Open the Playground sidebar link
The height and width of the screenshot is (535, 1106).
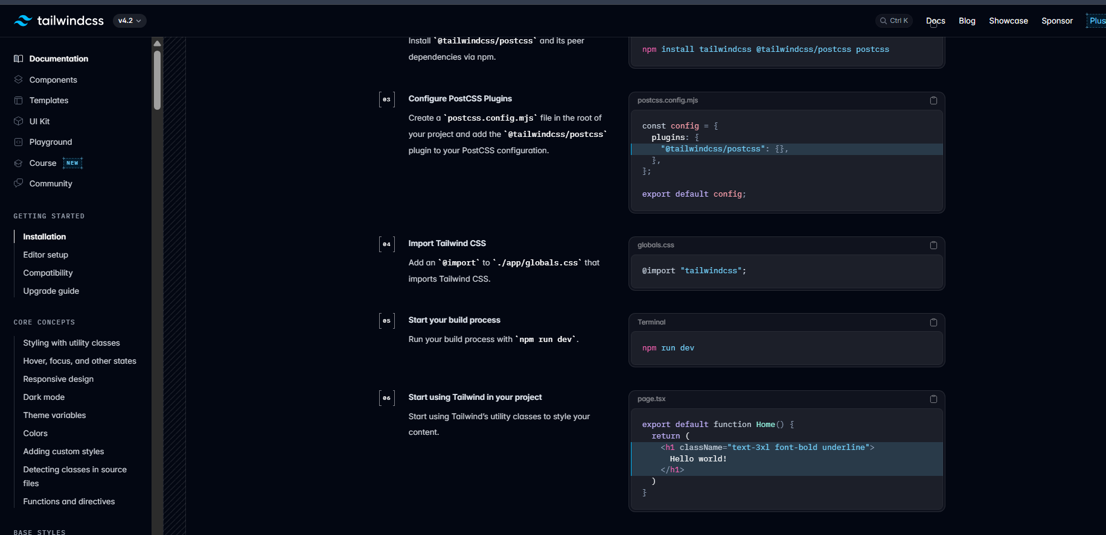pyautogui.click(x=51, y=142)
